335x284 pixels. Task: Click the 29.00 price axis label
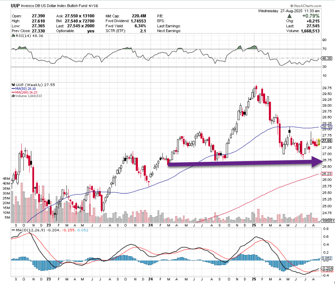point(327,105)
